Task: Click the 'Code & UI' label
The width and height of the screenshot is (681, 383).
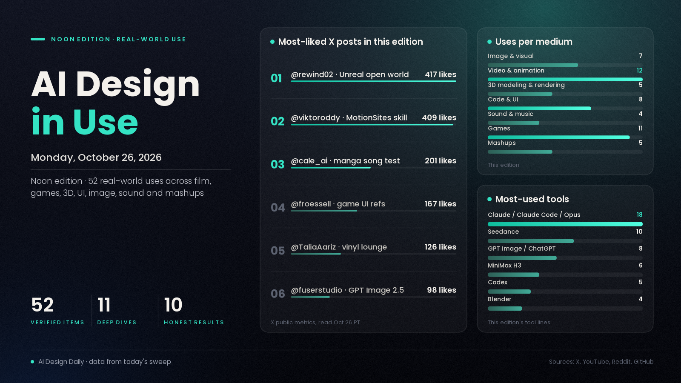Action: coord(503,99)
